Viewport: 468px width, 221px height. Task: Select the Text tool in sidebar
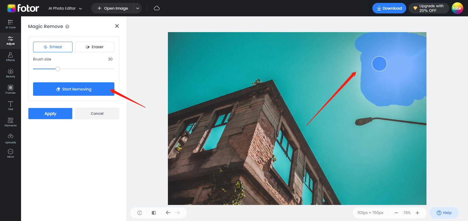(11, 106)
